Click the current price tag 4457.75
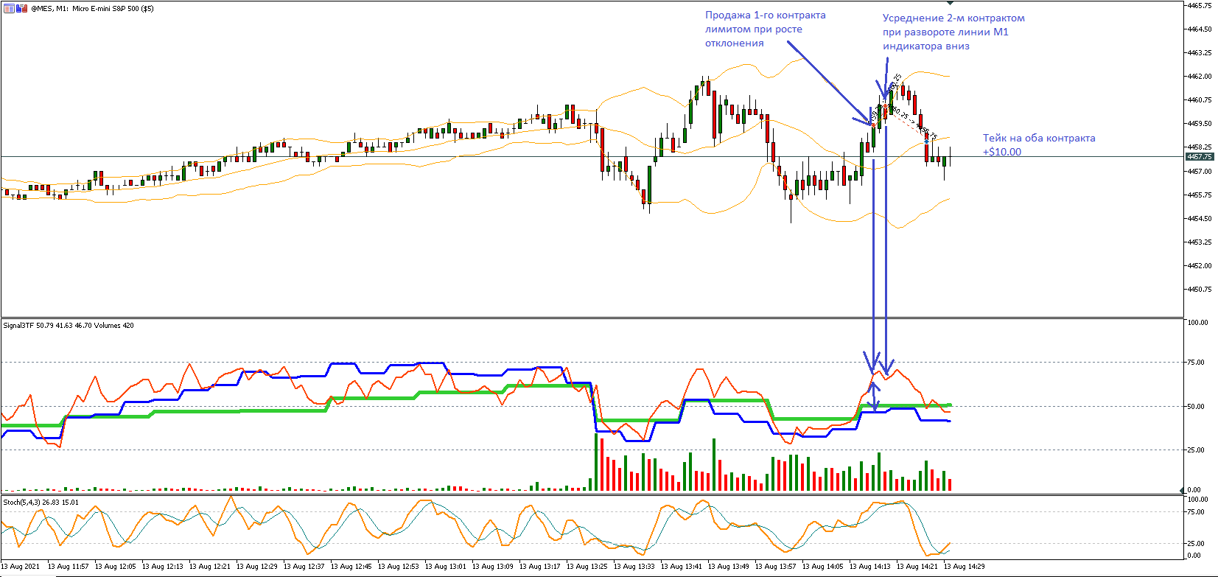 (1199, 157)
